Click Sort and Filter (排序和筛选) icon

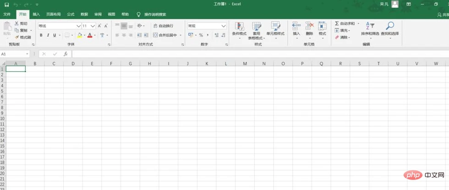(370, 28)
